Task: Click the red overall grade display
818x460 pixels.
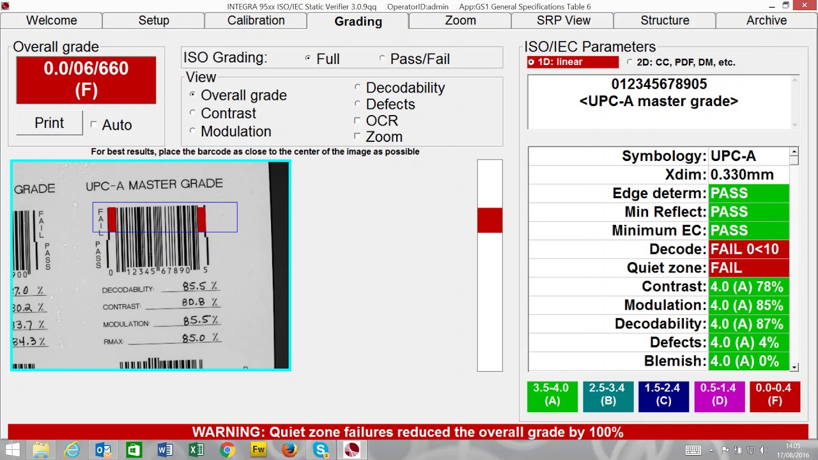Action: pos(86,80)
